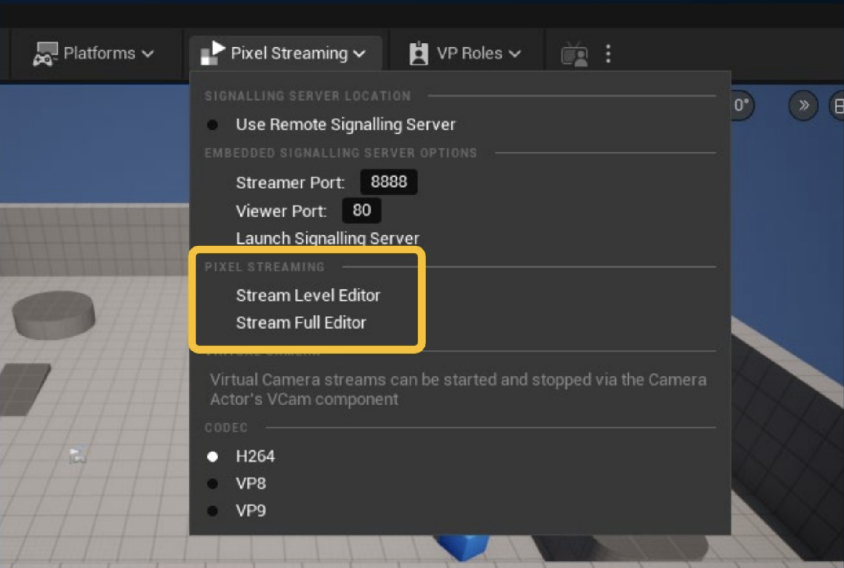Screen dimensions: 844x568
Task: Click the Pixel Streaming play icon
Action: pyautogui.click(x=213, y=53)
